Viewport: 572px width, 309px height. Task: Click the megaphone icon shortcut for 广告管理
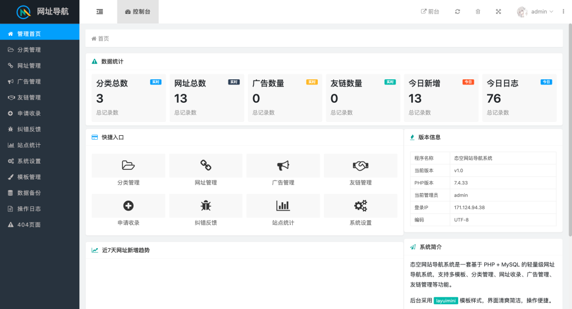coord(283,165)
